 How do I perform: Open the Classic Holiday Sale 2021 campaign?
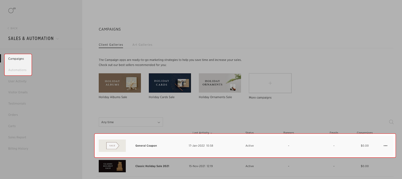[x=152, y=166]
